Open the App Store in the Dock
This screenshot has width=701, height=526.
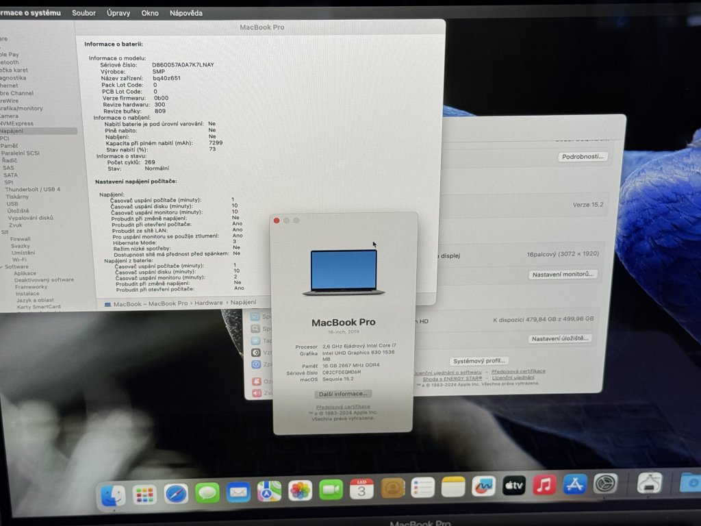click(x=575, y=484)
